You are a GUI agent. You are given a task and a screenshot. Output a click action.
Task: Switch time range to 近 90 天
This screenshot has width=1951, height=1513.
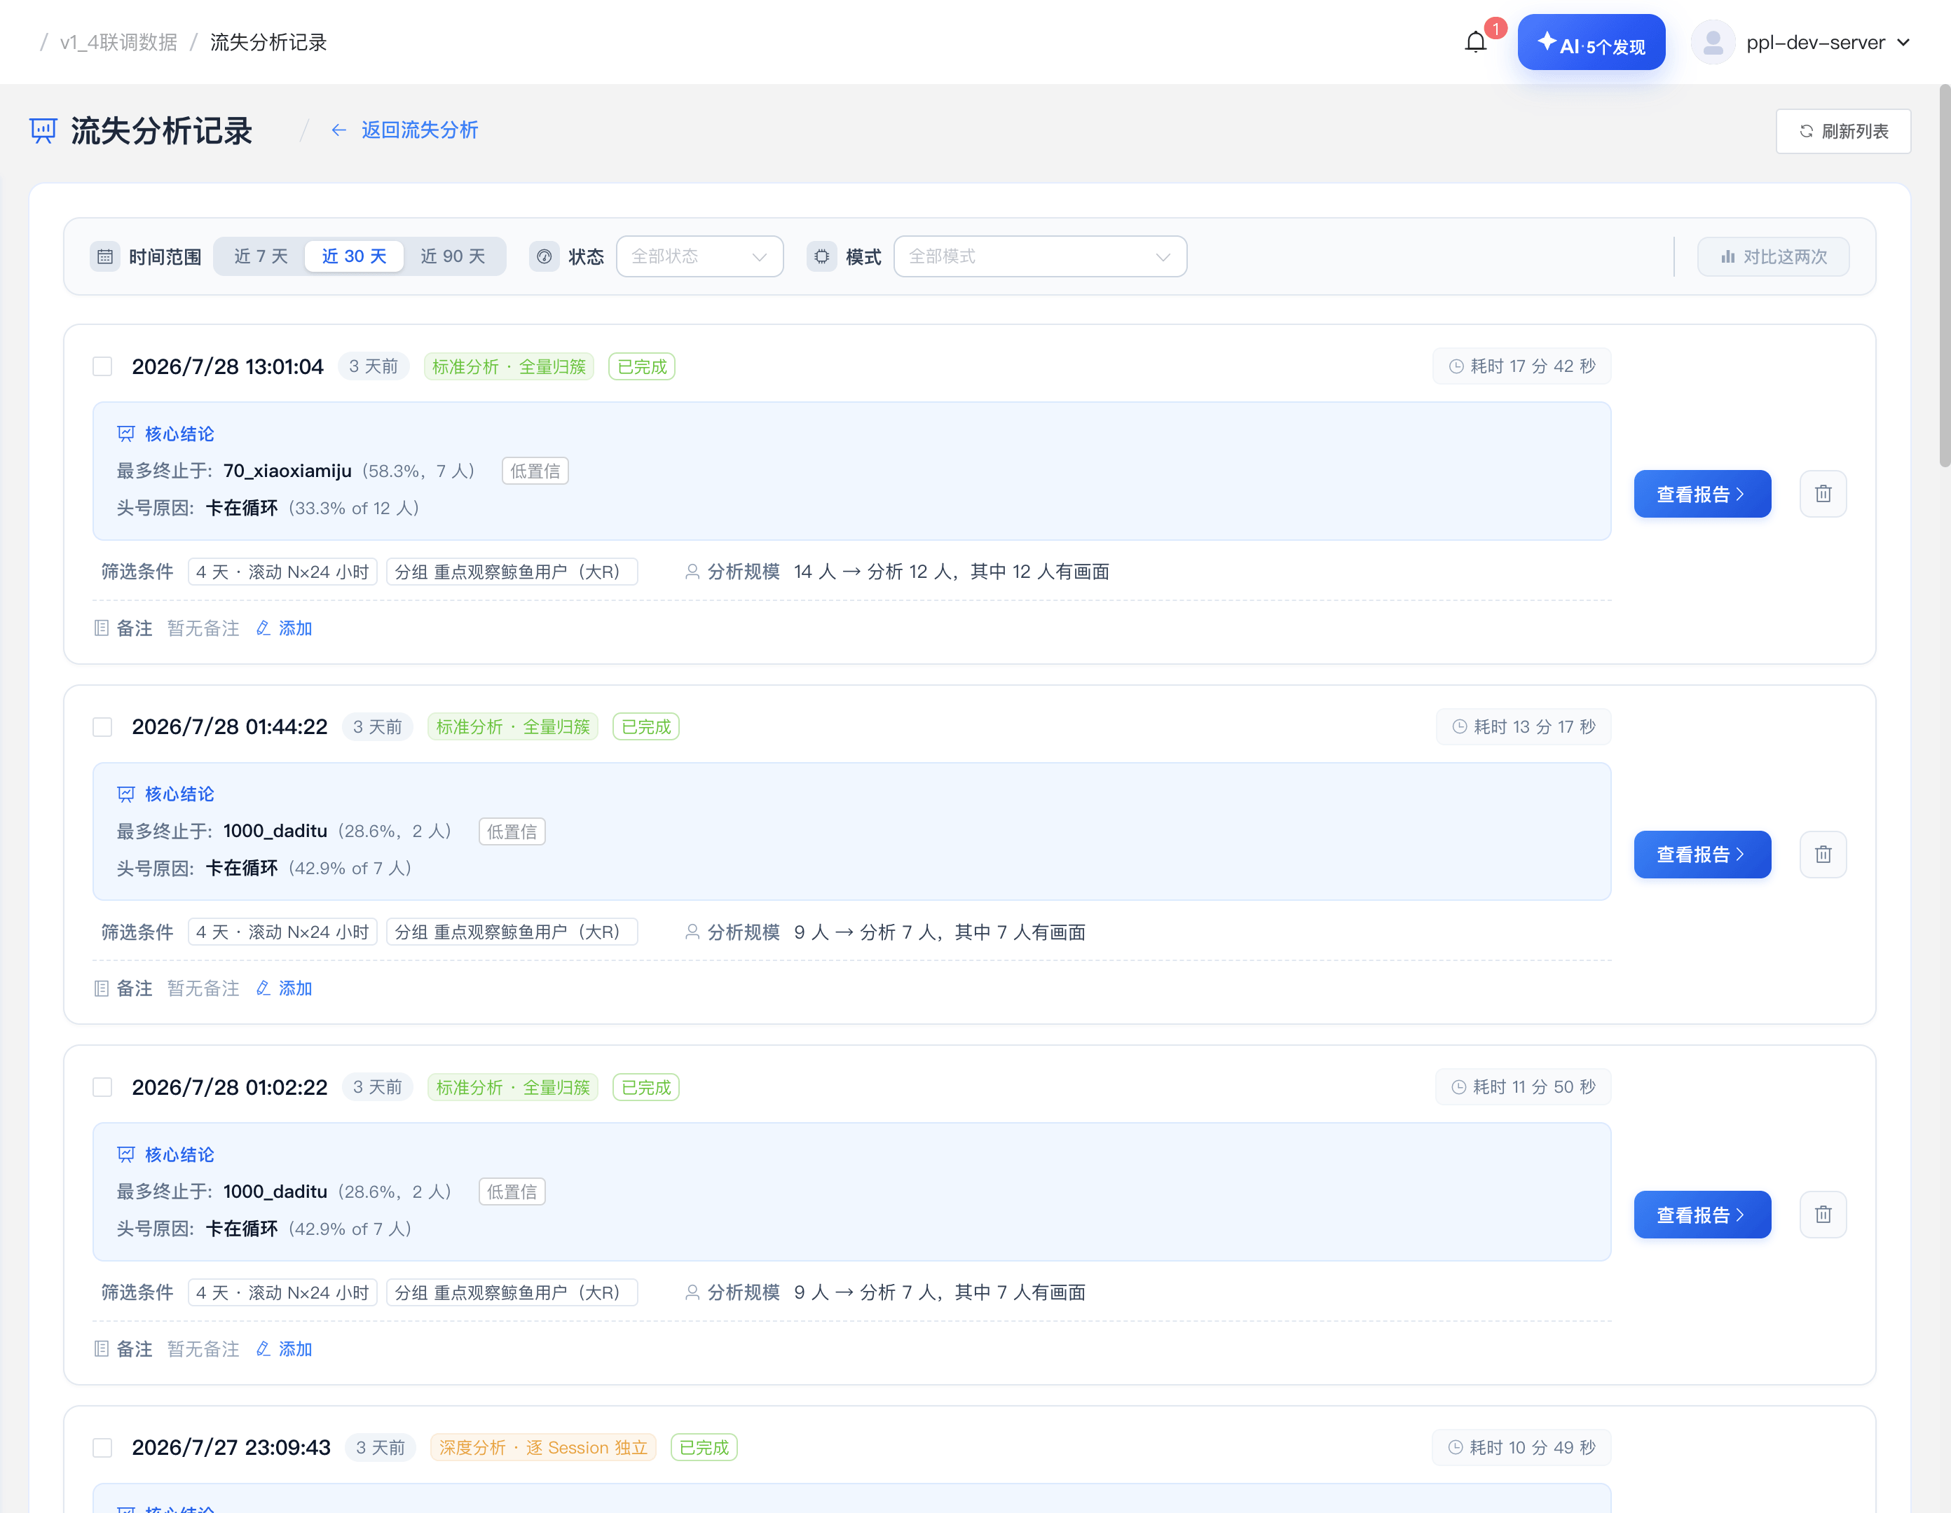click(453, 257)
